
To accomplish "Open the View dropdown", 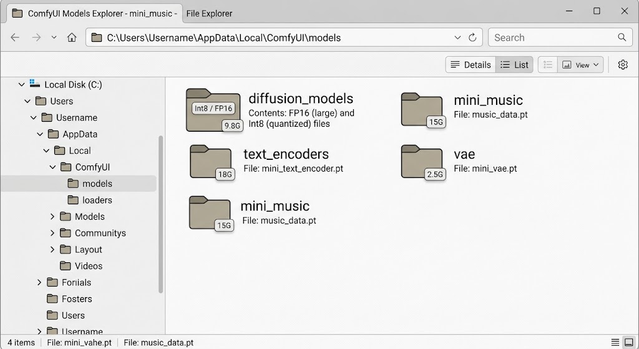I will tap(580, 65).
